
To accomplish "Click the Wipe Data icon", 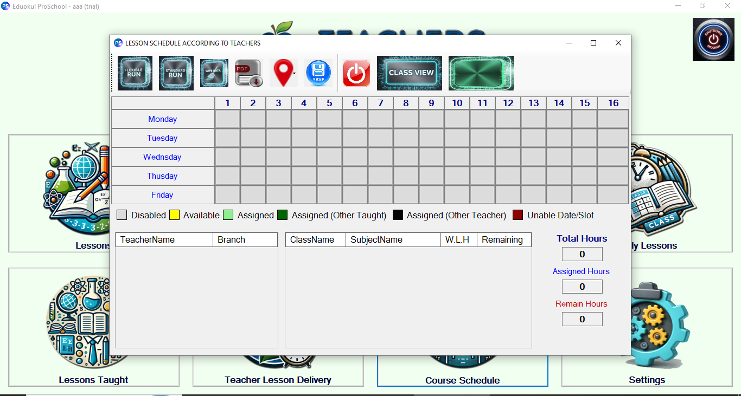I will pyautogui.click(x=214, y=73).
